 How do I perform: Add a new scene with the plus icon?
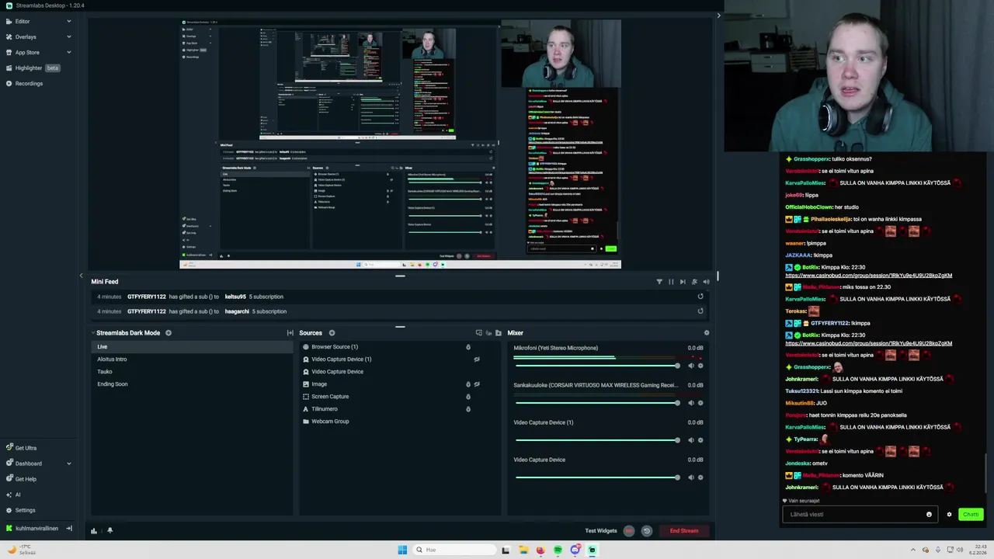click(169, 333)
